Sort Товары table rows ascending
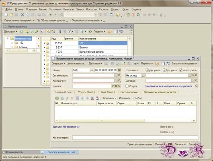The height and width of the screenshot is (161, 213). [x=93, y=98]
